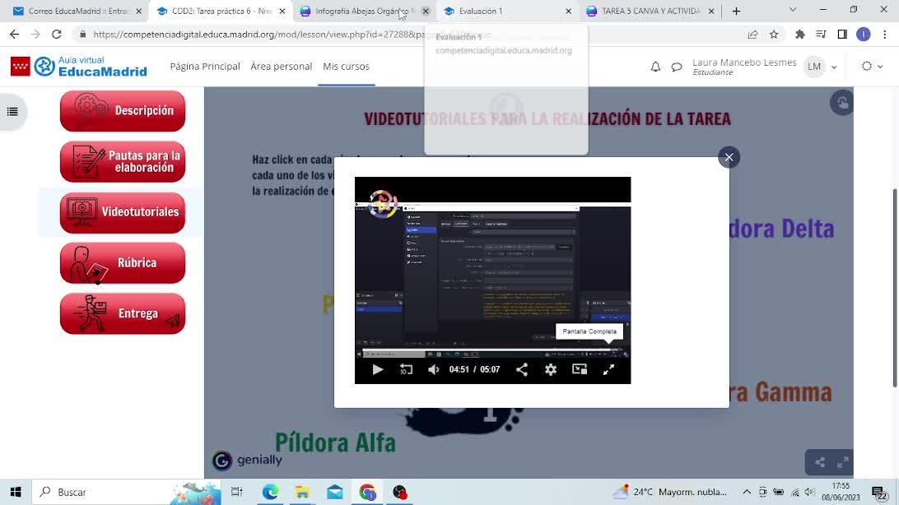
Task: Click the EducaMadrid Aula virtual logo
Action: (x=79, y=67)
